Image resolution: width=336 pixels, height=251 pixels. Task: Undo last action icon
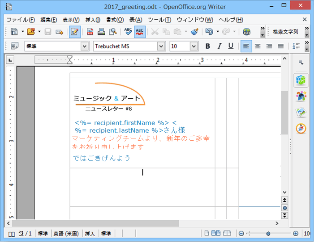coord(209,32)
